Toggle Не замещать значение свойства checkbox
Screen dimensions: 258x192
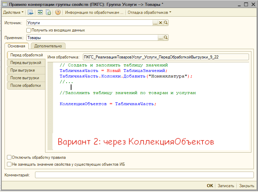pos(9,164)
